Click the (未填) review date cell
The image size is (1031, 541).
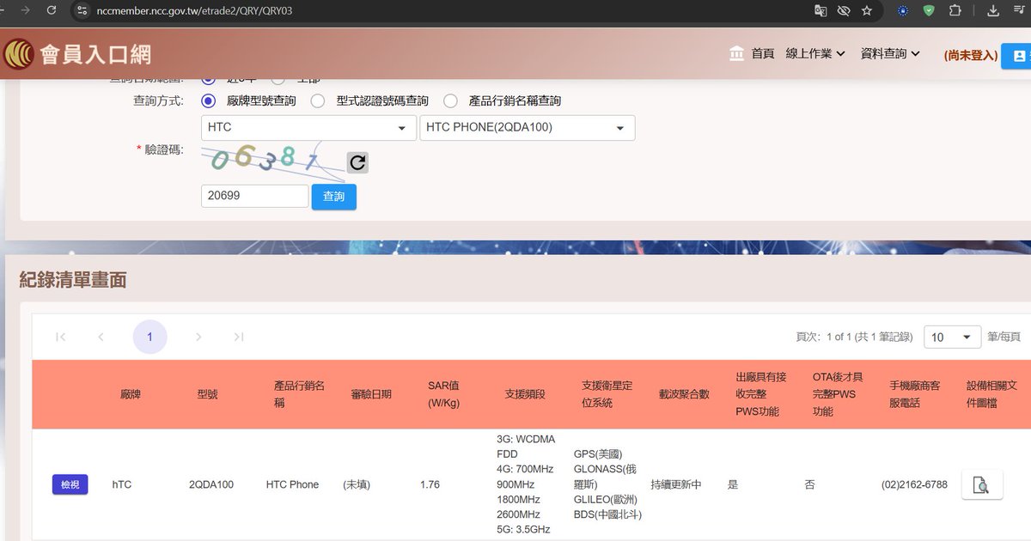357,484
